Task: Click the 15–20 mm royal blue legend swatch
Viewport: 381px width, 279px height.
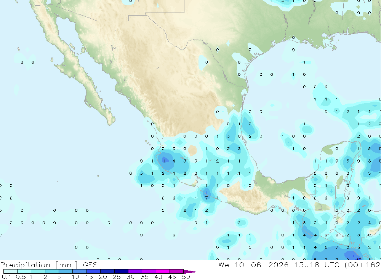Action: [x=94, y=271]
